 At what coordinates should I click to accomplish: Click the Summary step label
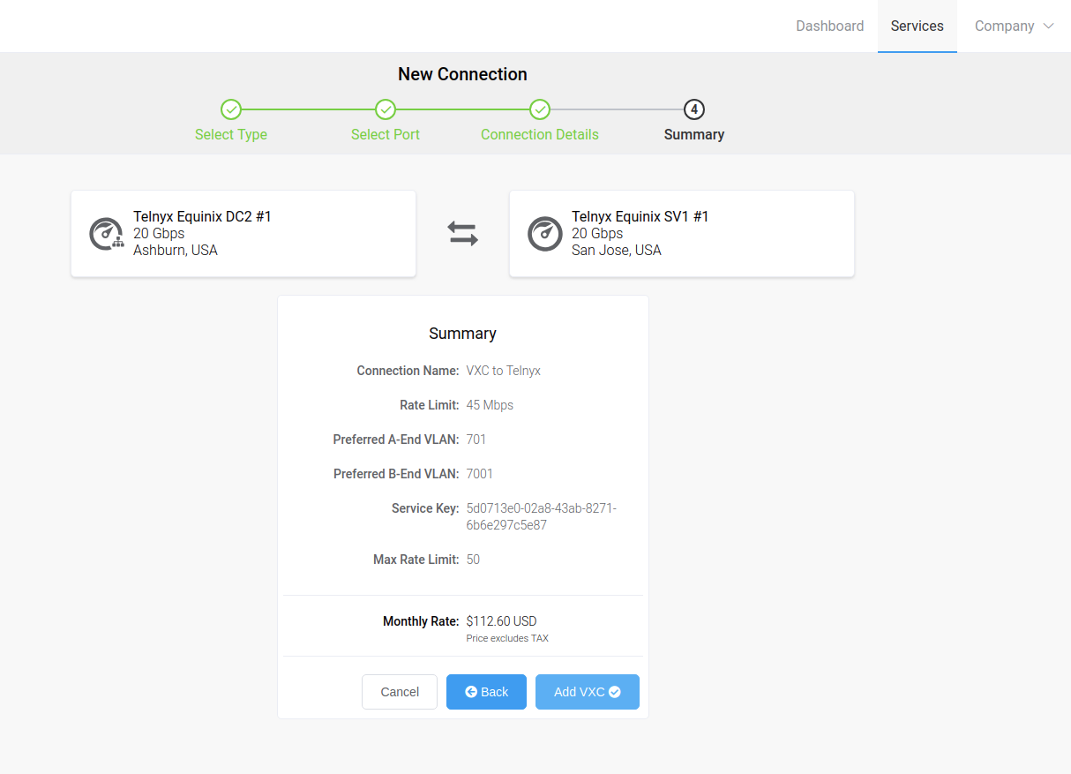694,135
